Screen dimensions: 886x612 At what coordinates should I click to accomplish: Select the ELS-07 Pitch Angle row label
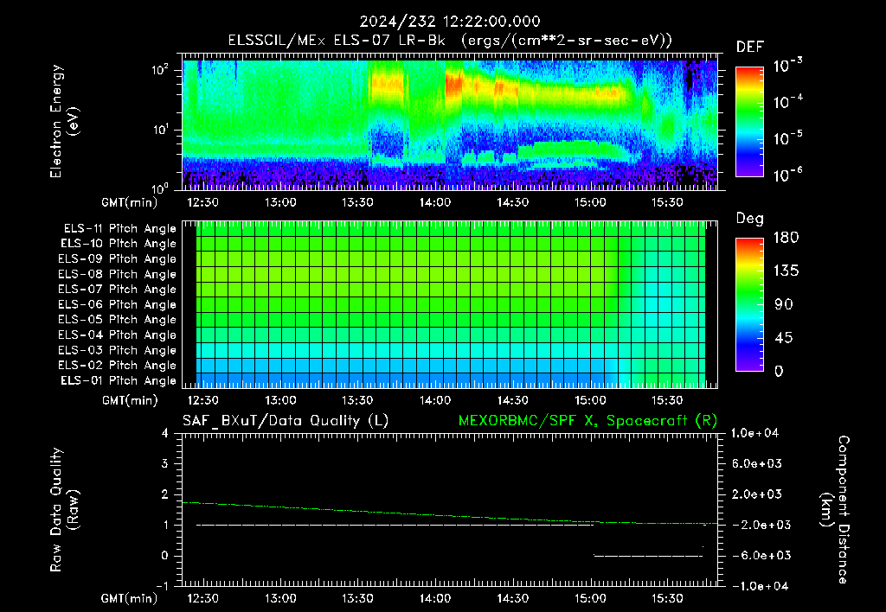point(117,289)
